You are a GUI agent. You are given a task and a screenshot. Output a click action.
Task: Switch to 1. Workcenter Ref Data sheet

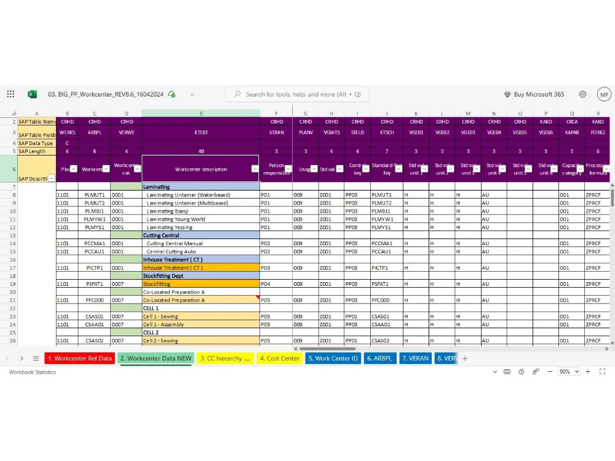(79, 358)
